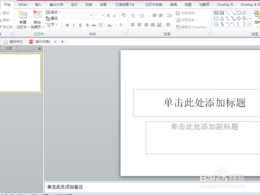
Task: Select the first slide thumbnail
Action: pyautogui.click(x=20, y=73)
